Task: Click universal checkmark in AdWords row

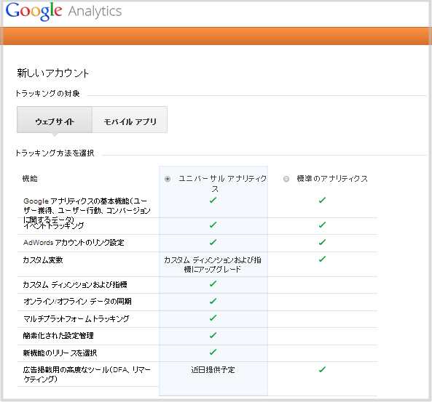Action: 213,242
